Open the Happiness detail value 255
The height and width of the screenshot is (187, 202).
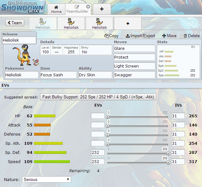click(x=71, y=50)
